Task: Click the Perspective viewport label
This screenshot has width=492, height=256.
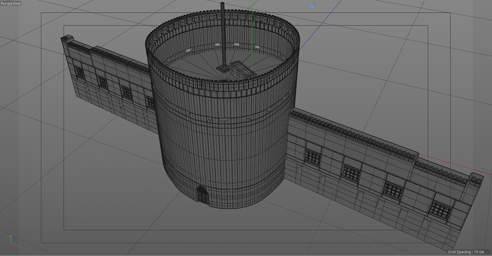Action: pyautogui.click(x=11, y=3)
